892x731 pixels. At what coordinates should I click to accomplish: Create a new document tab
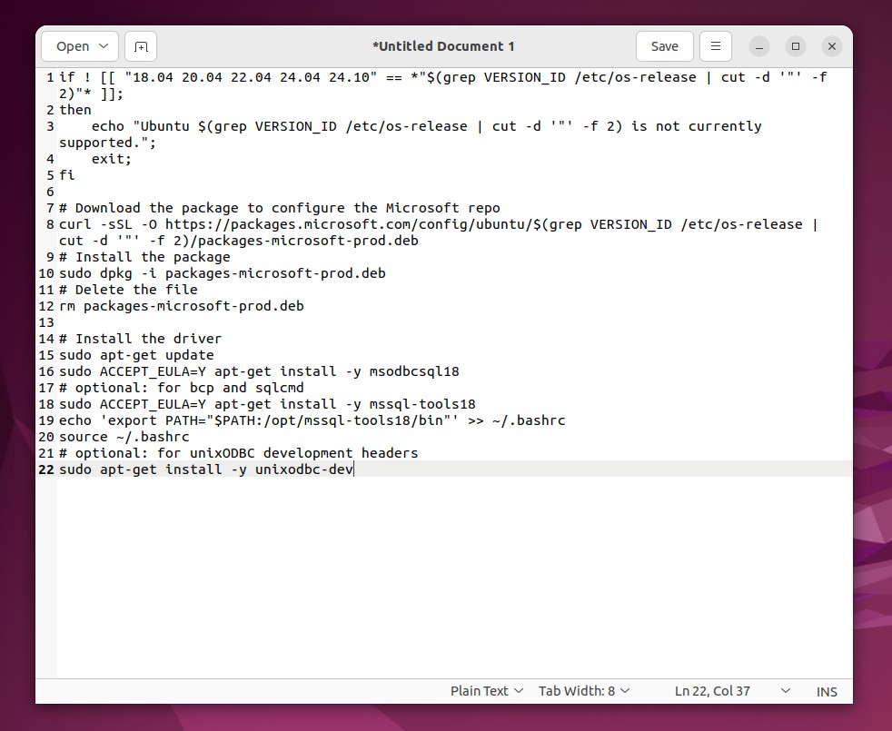[139, 45]
